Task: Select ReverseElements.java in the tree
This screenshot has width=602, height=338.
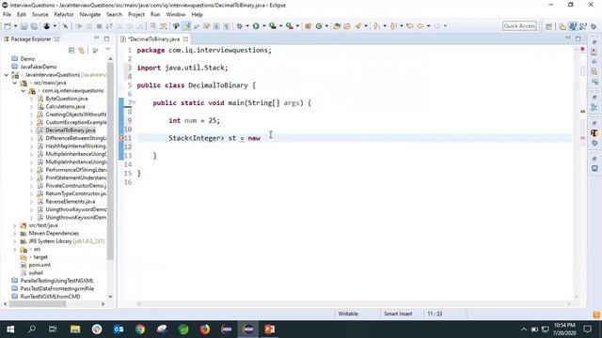Action: (x=70, y=202)
